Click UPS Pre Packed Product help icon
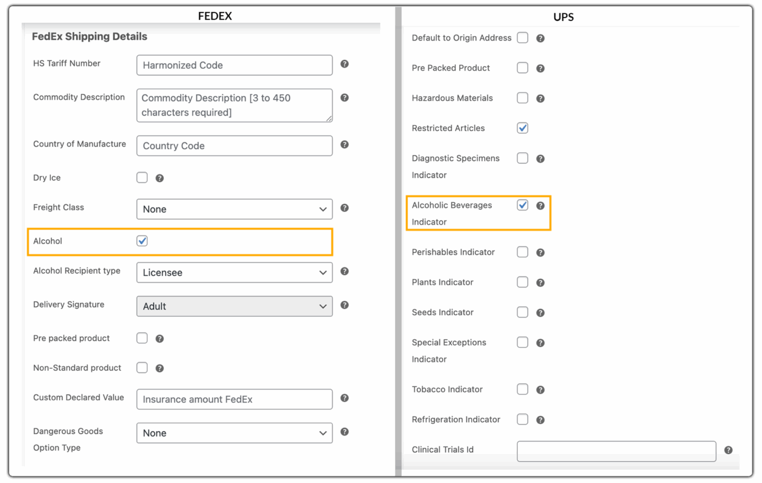 pos(540,68)
